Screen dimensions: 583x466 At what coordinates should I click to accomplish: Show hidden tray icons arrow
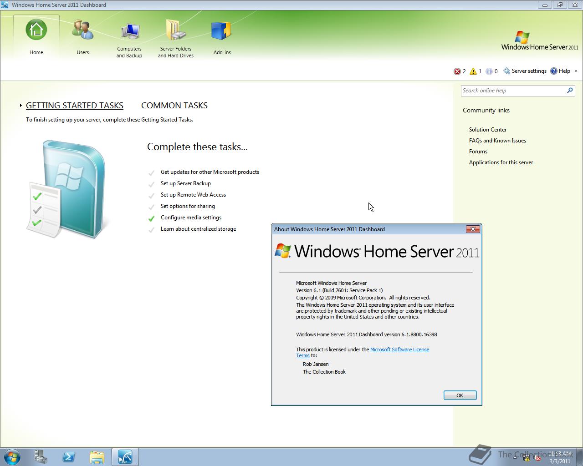[515, 457]
